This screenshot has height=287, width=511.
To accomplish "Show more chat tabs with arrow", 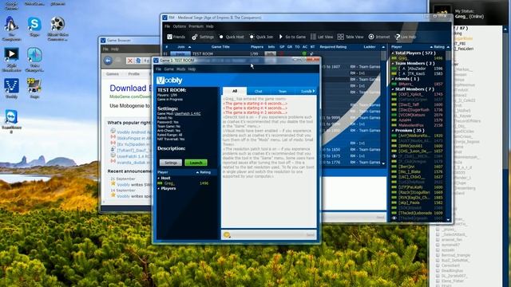I will point(314,91).
